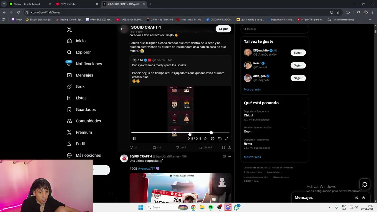The image size is (377, 212).
Task: Open the Windows Start menu
Action: click(140, 207)
